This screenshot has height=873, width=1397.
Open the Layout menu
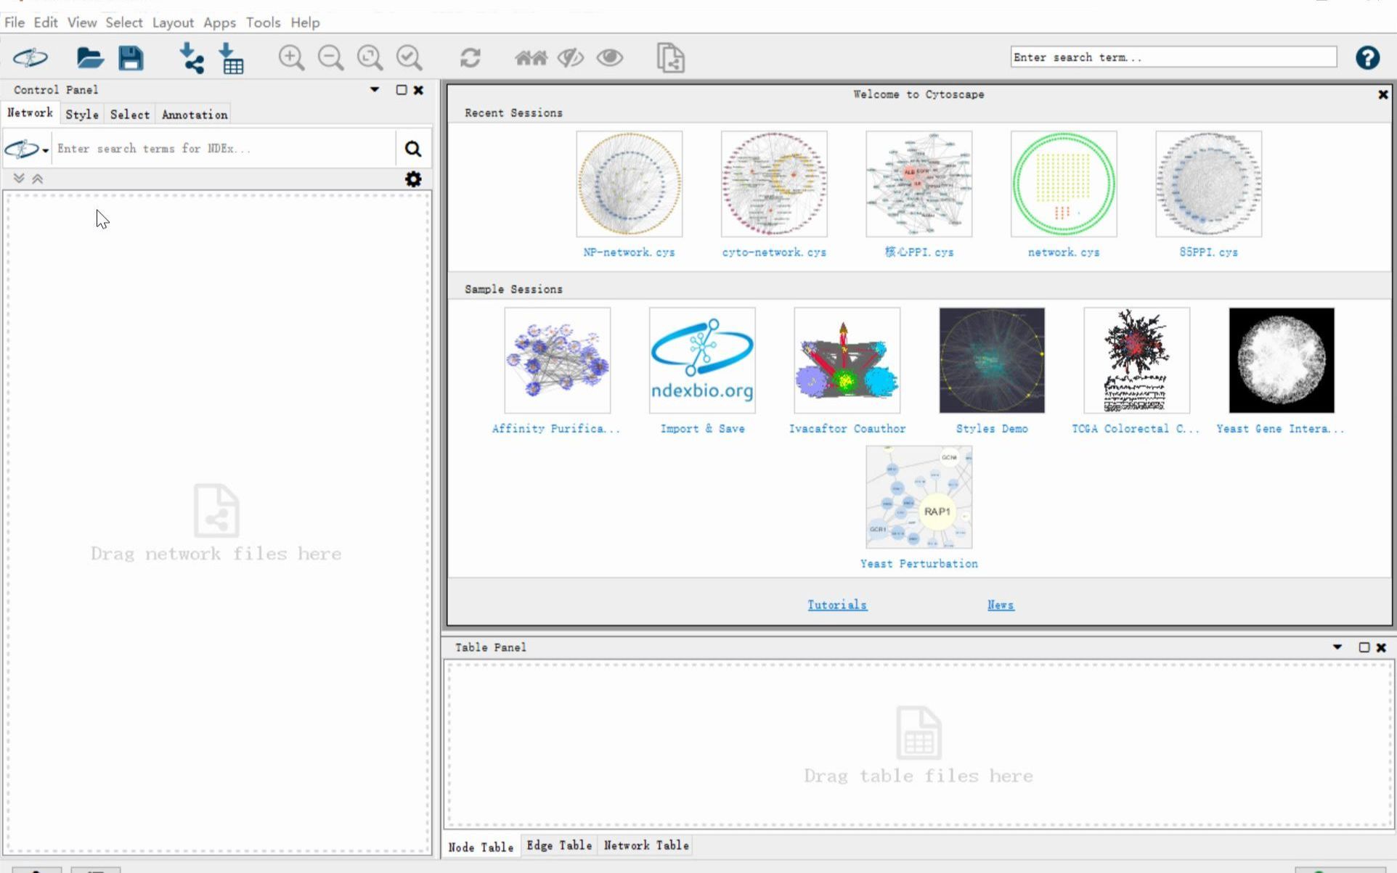coord(173,22)
